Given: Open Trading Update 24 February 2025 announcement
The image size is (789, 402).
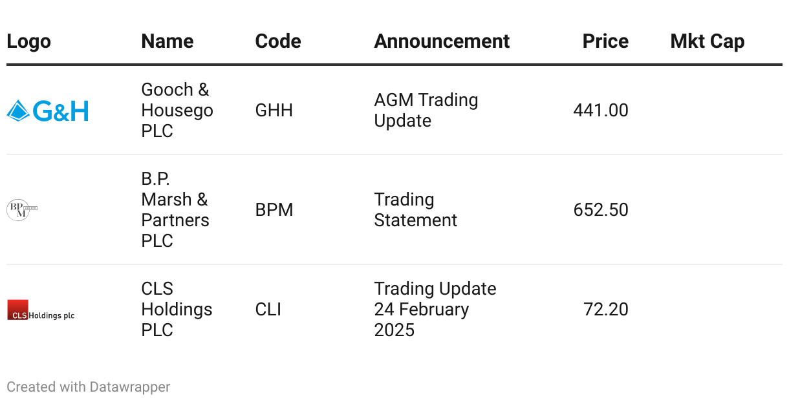Looking at the screenshot, I should [x=435, y=310].
